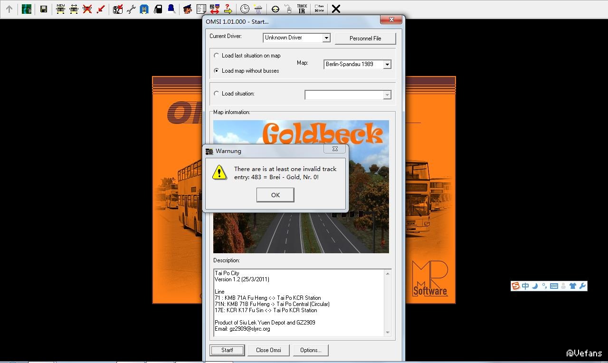The height and width of the screenshot is (363, 608).
Task: Toggle the Chinese 中 input mode icon
Action: 525,286
